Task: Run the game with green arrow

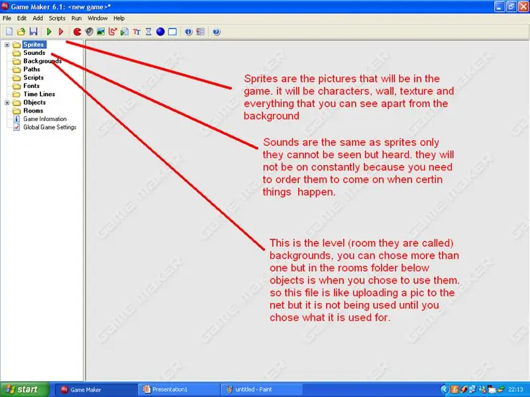Action: 49,32
